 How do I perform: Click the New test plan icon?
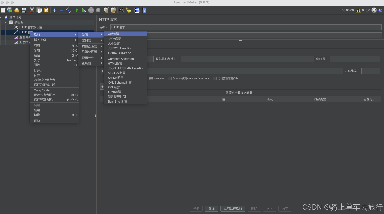pyautogui.click(x=3, y=10)
